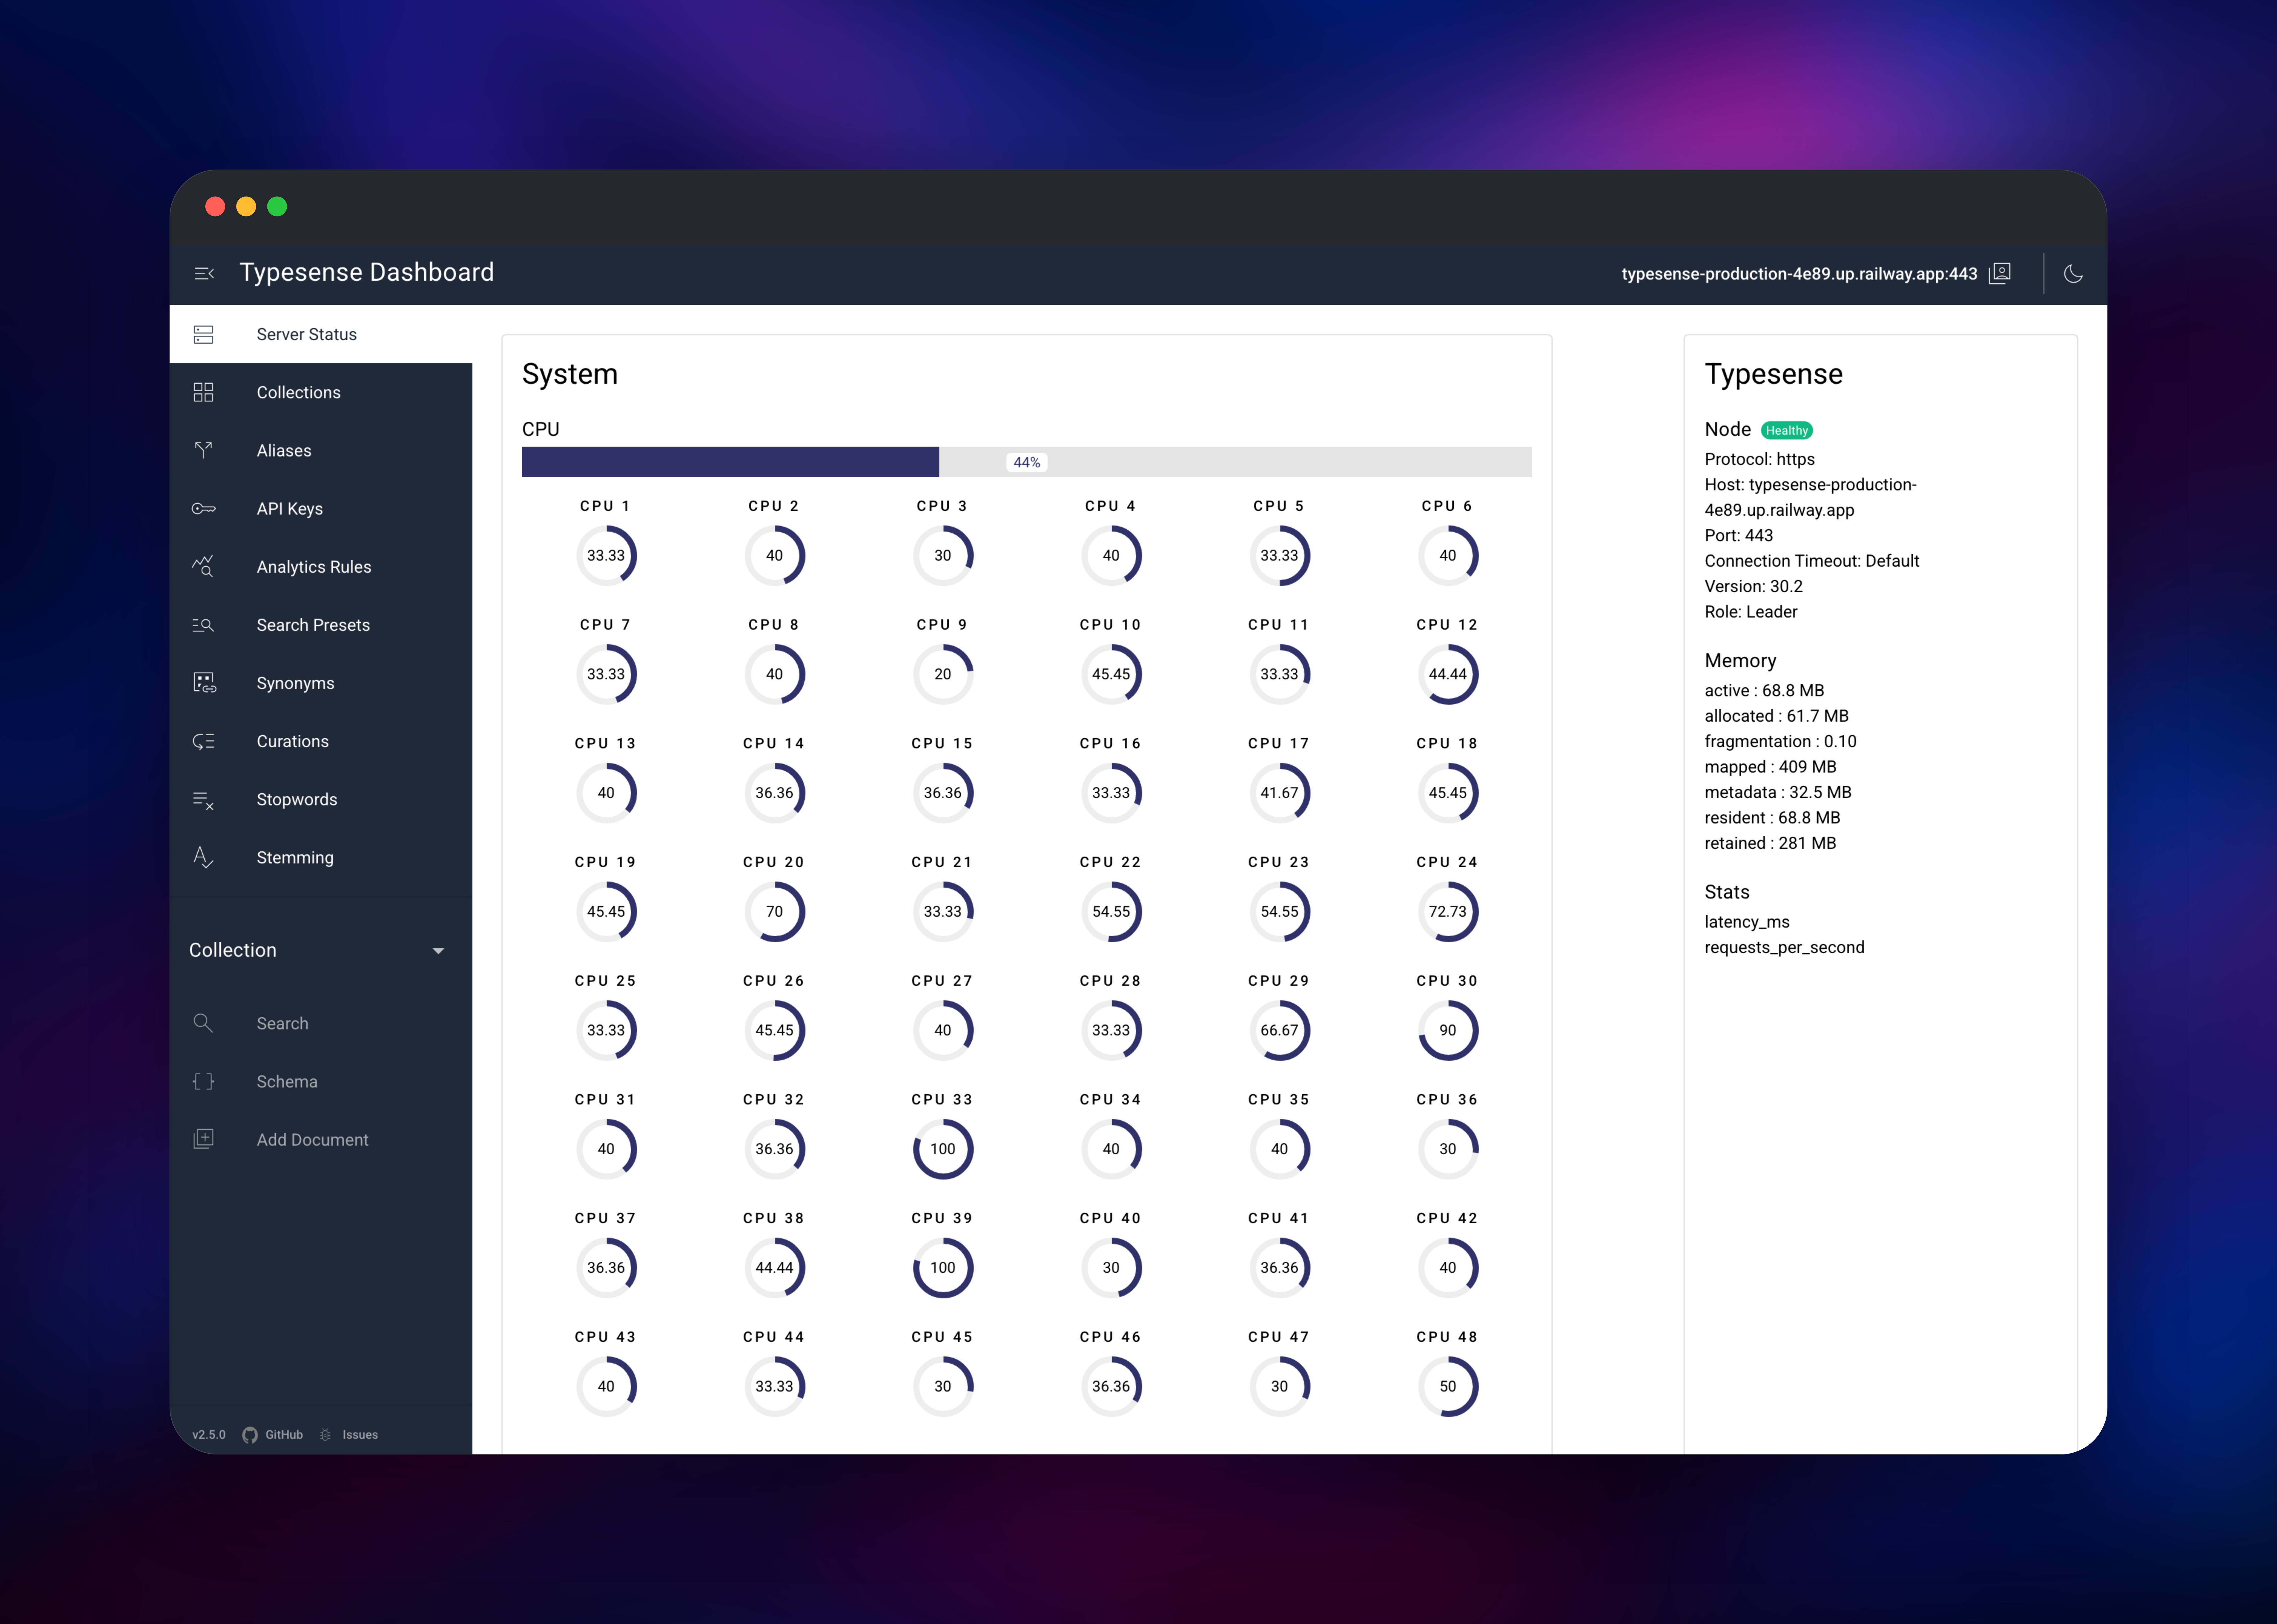Open the GitHub link
The height and width of the screenshot is (1624, 2277).
[284, 1435]
